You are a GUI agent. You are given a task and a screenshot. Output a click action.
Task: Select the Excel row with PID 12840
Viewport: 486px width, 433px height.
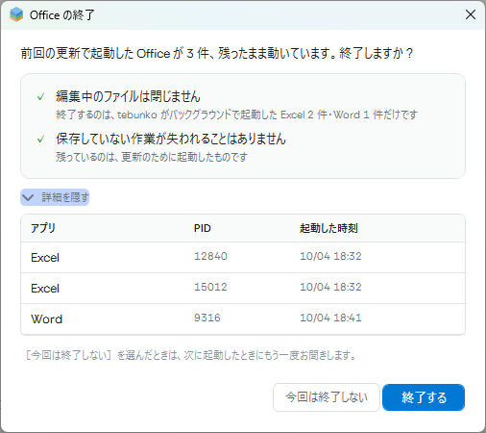[x=243, y=258]
